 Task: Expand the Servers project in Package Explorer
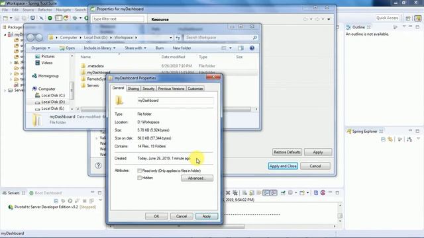point(5,91)
